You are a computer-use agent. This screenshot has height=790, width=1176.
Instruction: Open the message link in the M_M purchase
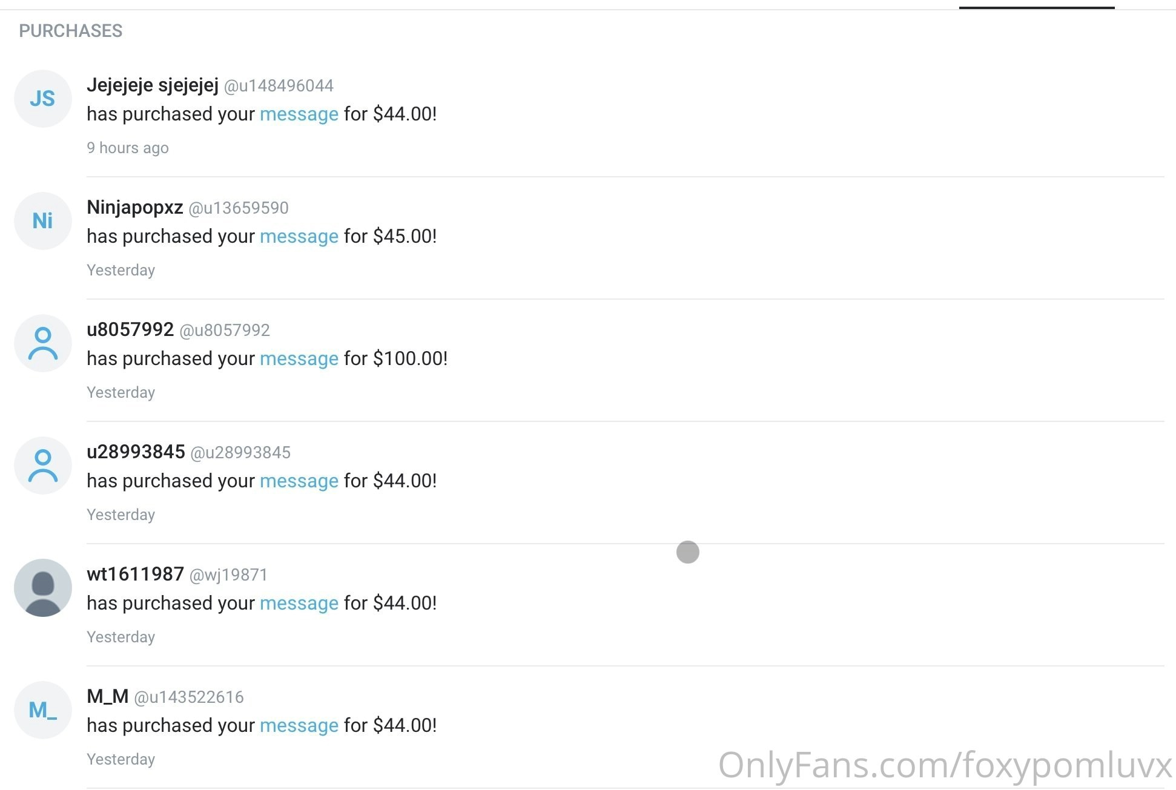click(x=299, y=725)
